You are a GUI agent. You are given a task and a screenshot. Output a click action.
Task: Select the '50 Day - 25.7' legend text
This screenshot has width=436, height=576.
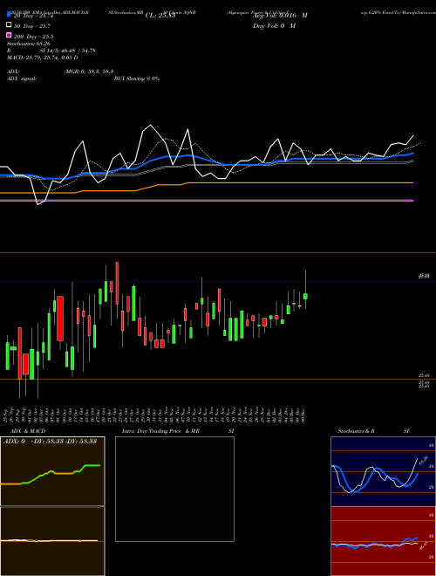[32, 26]
